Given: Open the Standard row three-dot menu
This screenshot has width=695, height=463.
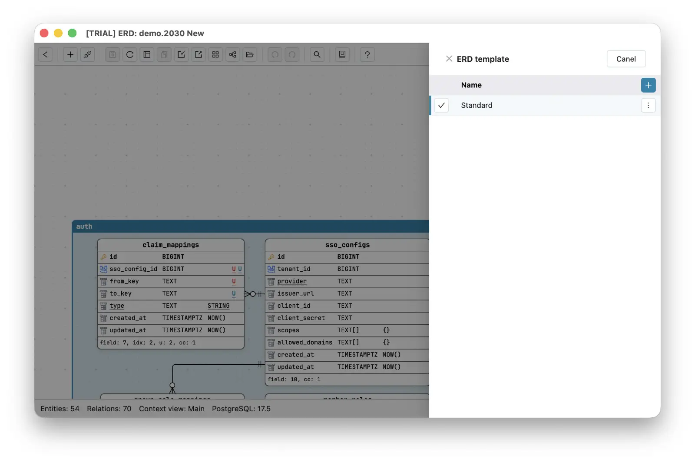Looking at the screenshot, I should (x=648, y=106).
